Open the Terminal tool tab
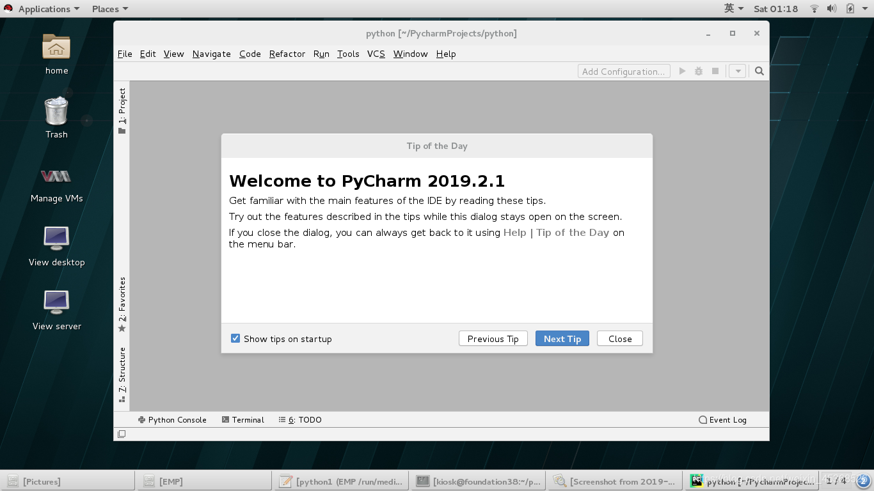This screenshot has width=874, height=491. [242, 419]
